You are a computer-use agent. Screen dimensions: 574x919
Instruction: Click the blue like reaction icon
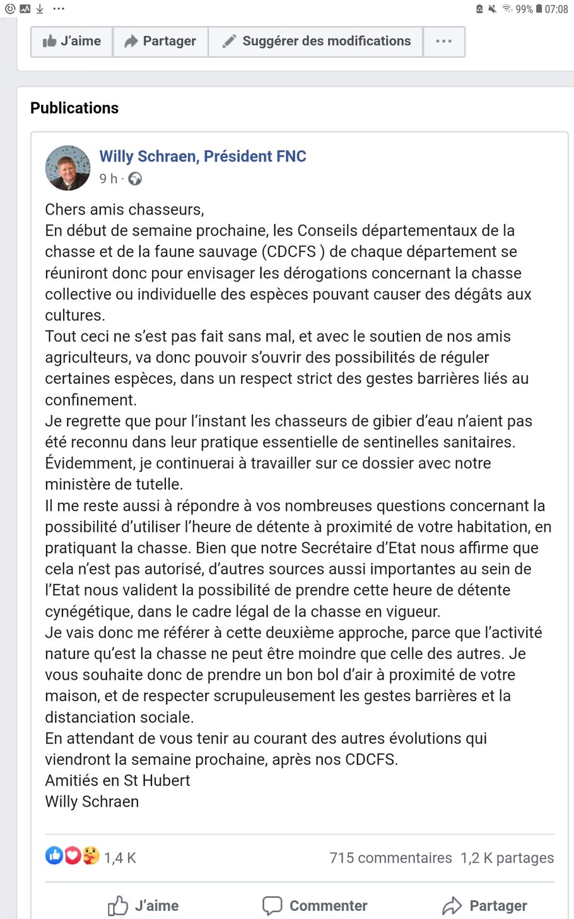(x=54, y=855)
